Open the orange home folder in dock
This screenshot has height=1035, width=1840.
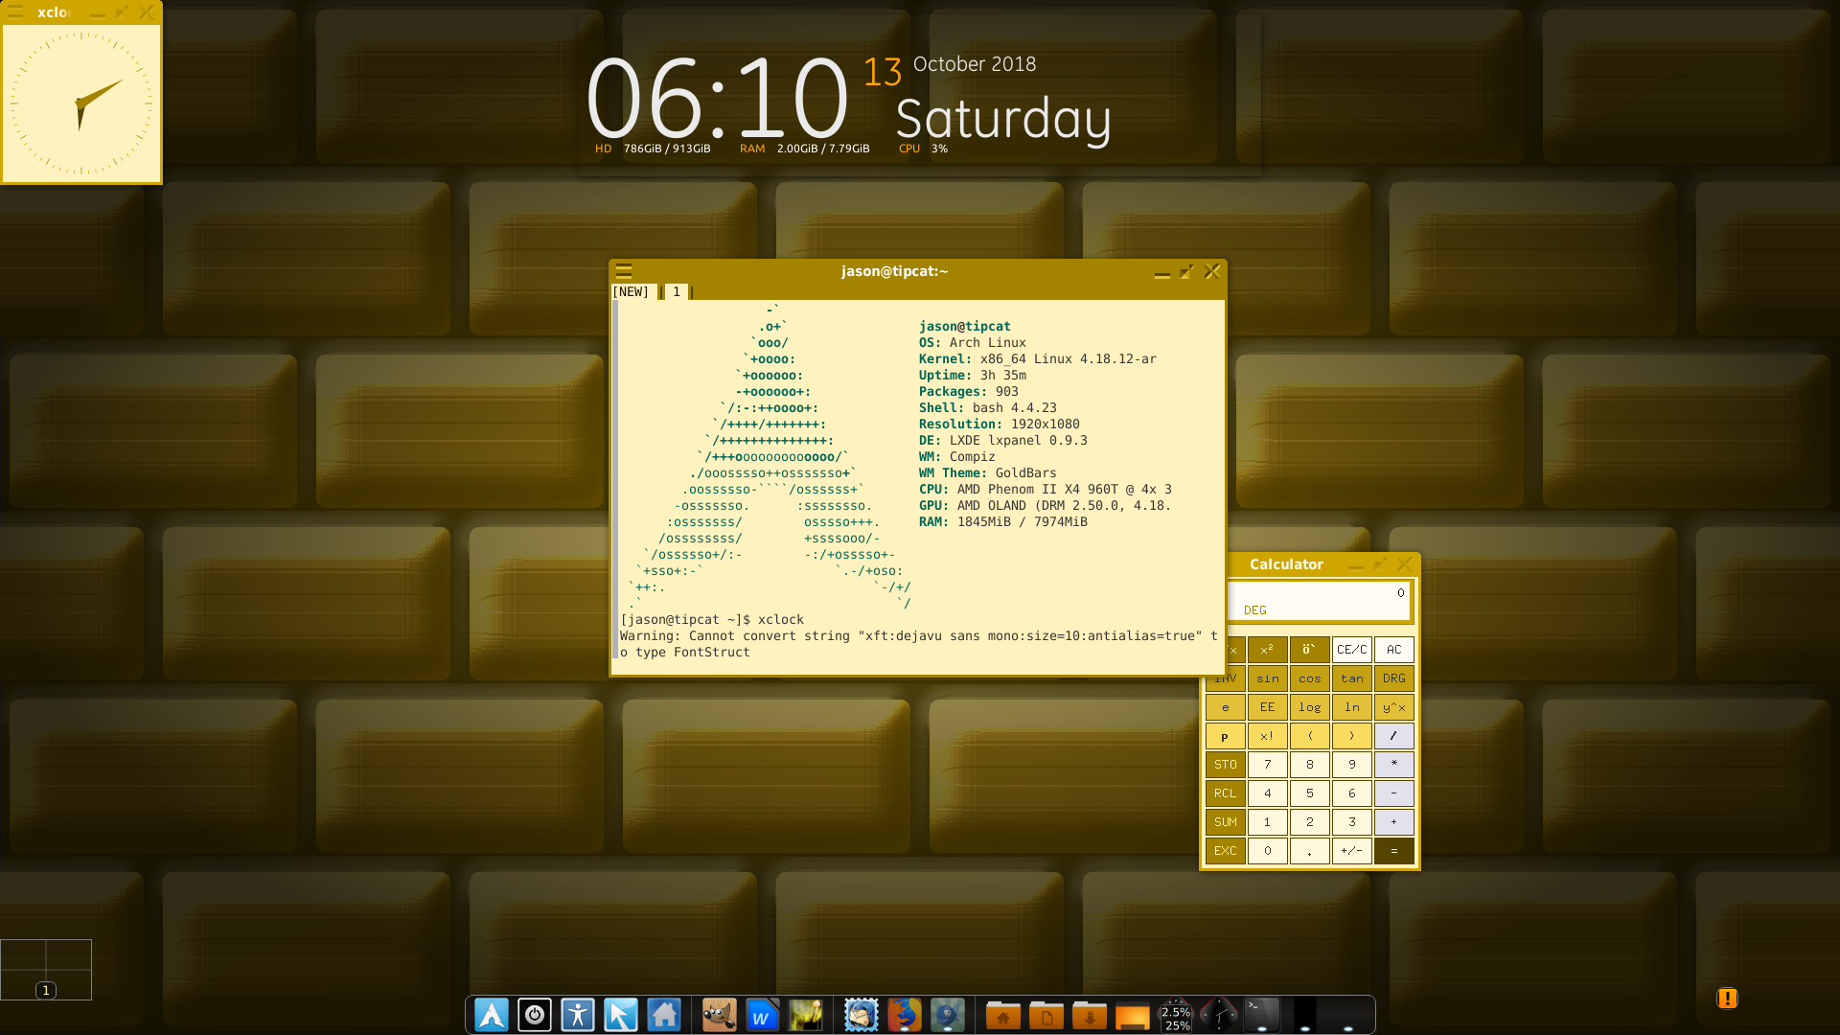[x=1003, y=1015]
